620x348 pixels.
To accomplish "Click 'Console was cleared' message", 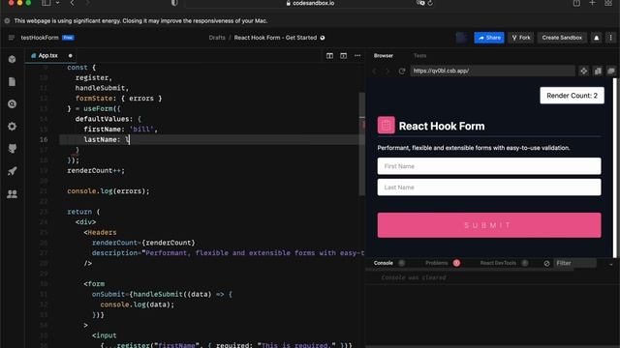I will click(x=414, y=277).
